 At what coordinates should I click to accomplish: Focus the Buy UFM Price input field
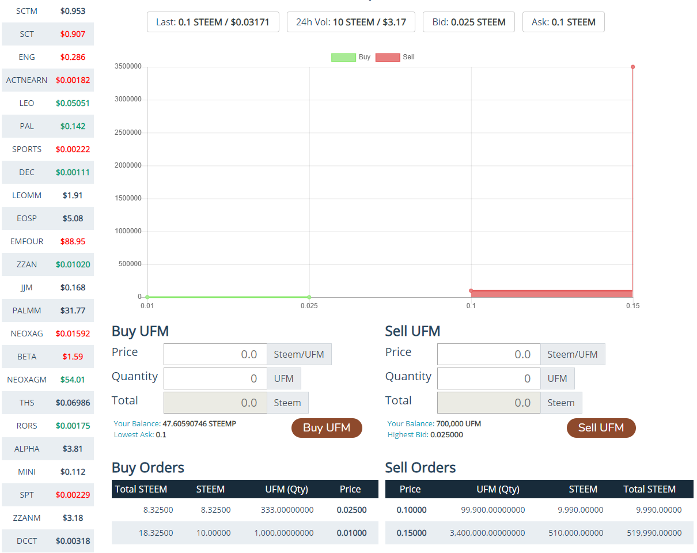pos(215,354)
